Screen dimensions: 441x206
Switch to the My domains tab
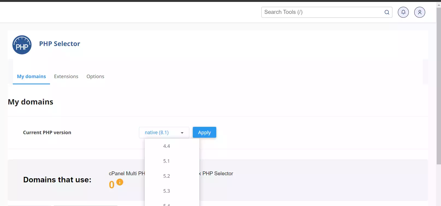tap(31, 76)
